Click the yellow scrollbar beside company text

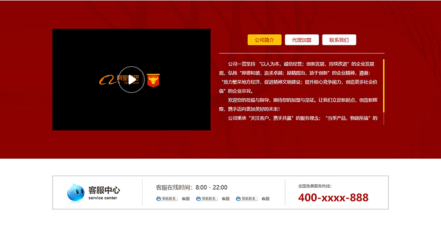pos(384,86)
